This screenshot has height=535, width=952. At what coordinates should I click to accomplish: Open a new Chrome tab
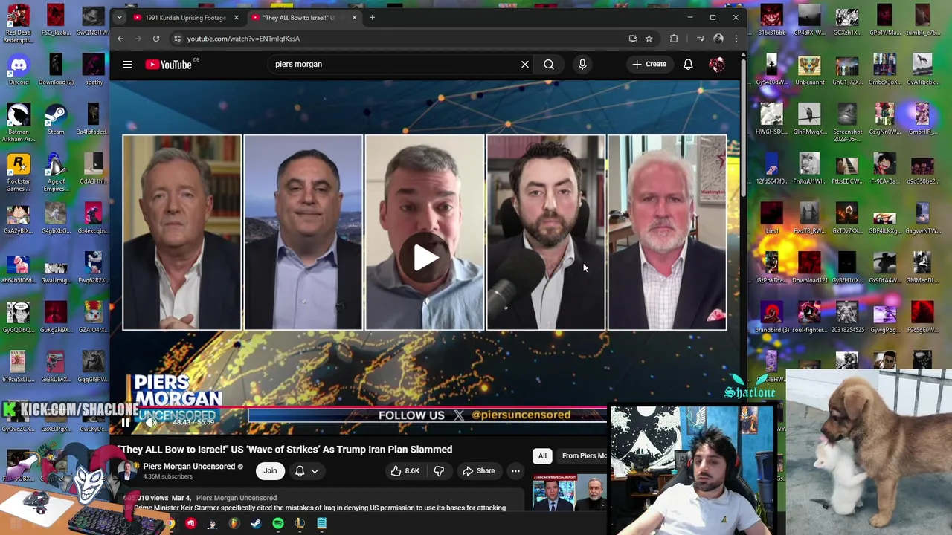(x=372, y=17)
